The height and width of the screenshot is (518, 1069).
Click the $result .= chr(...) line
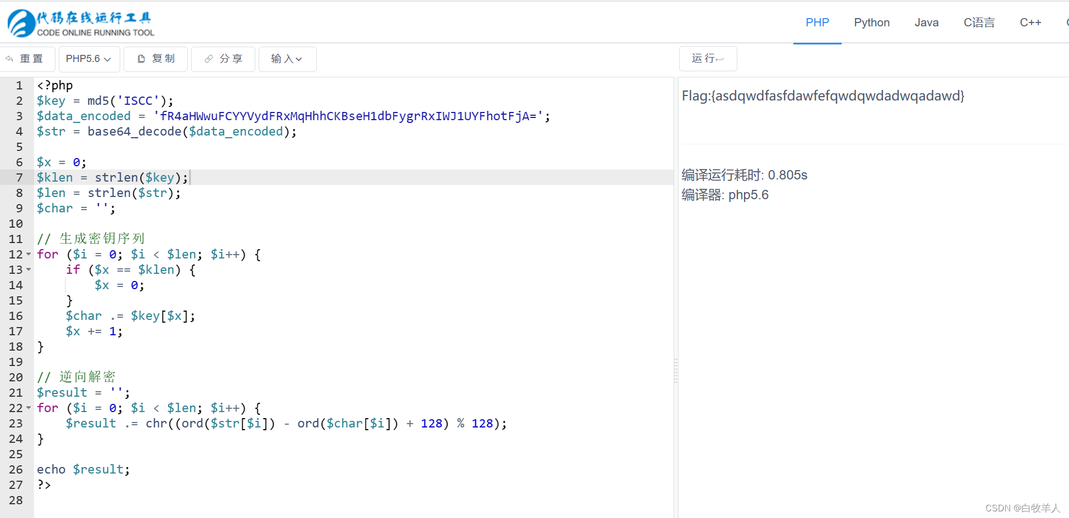286,423
